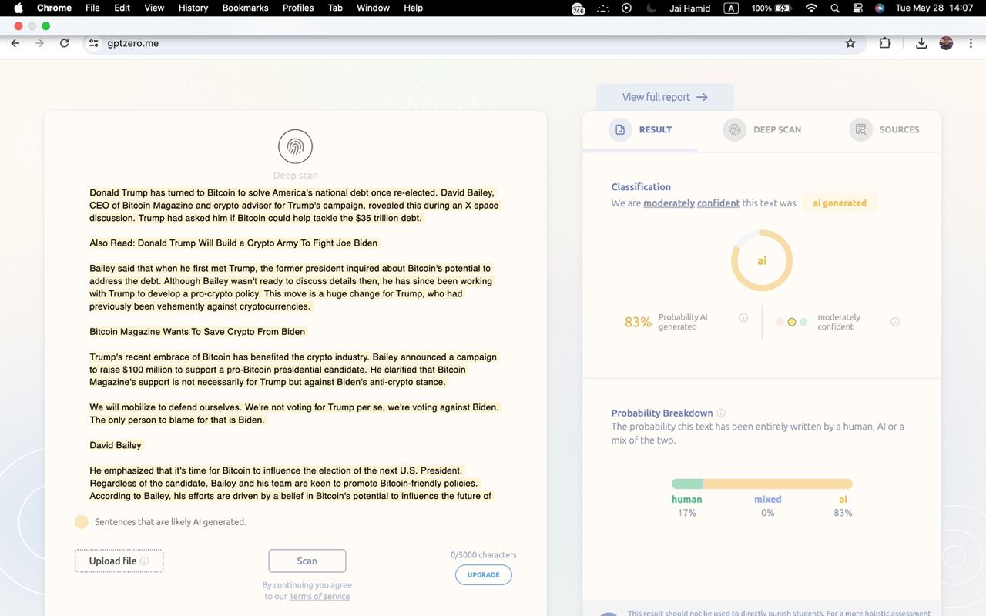Viewport: 986px width, 616px height.
Task: View site information icon in address bar
Action: point(94,43)
